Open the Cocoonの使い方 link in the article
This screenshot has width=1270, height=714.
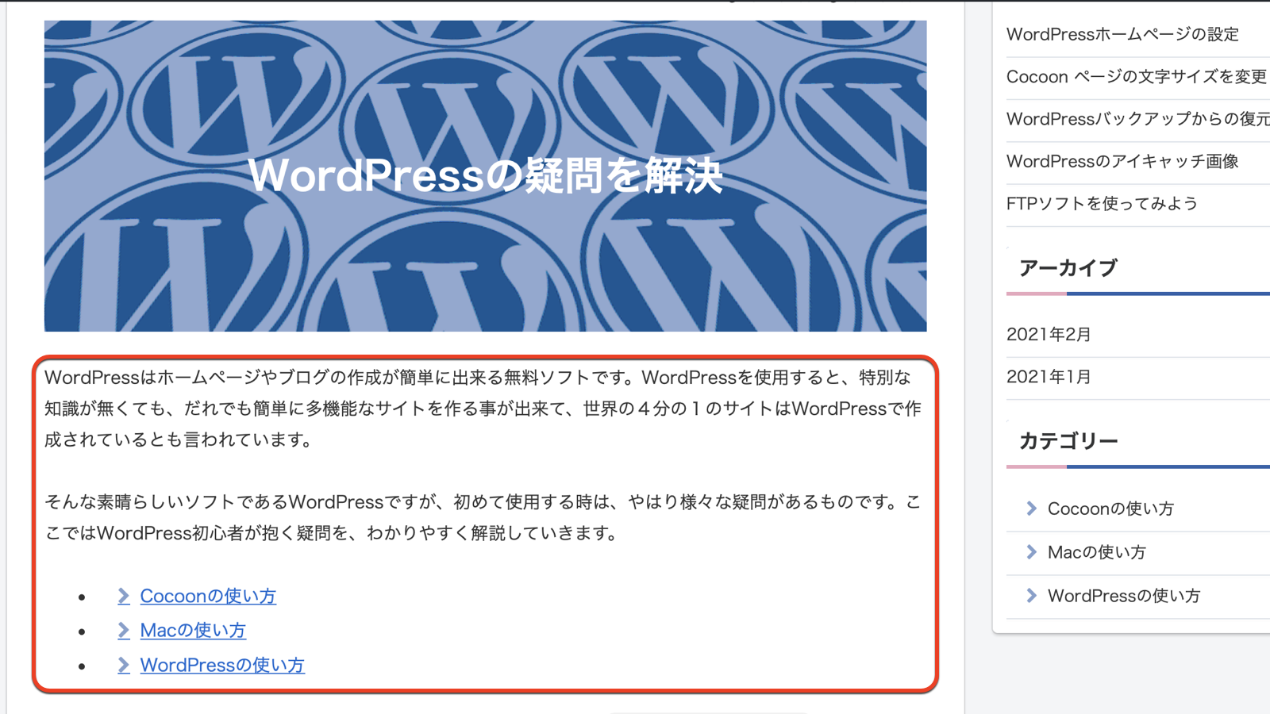[x=208, y=596]
